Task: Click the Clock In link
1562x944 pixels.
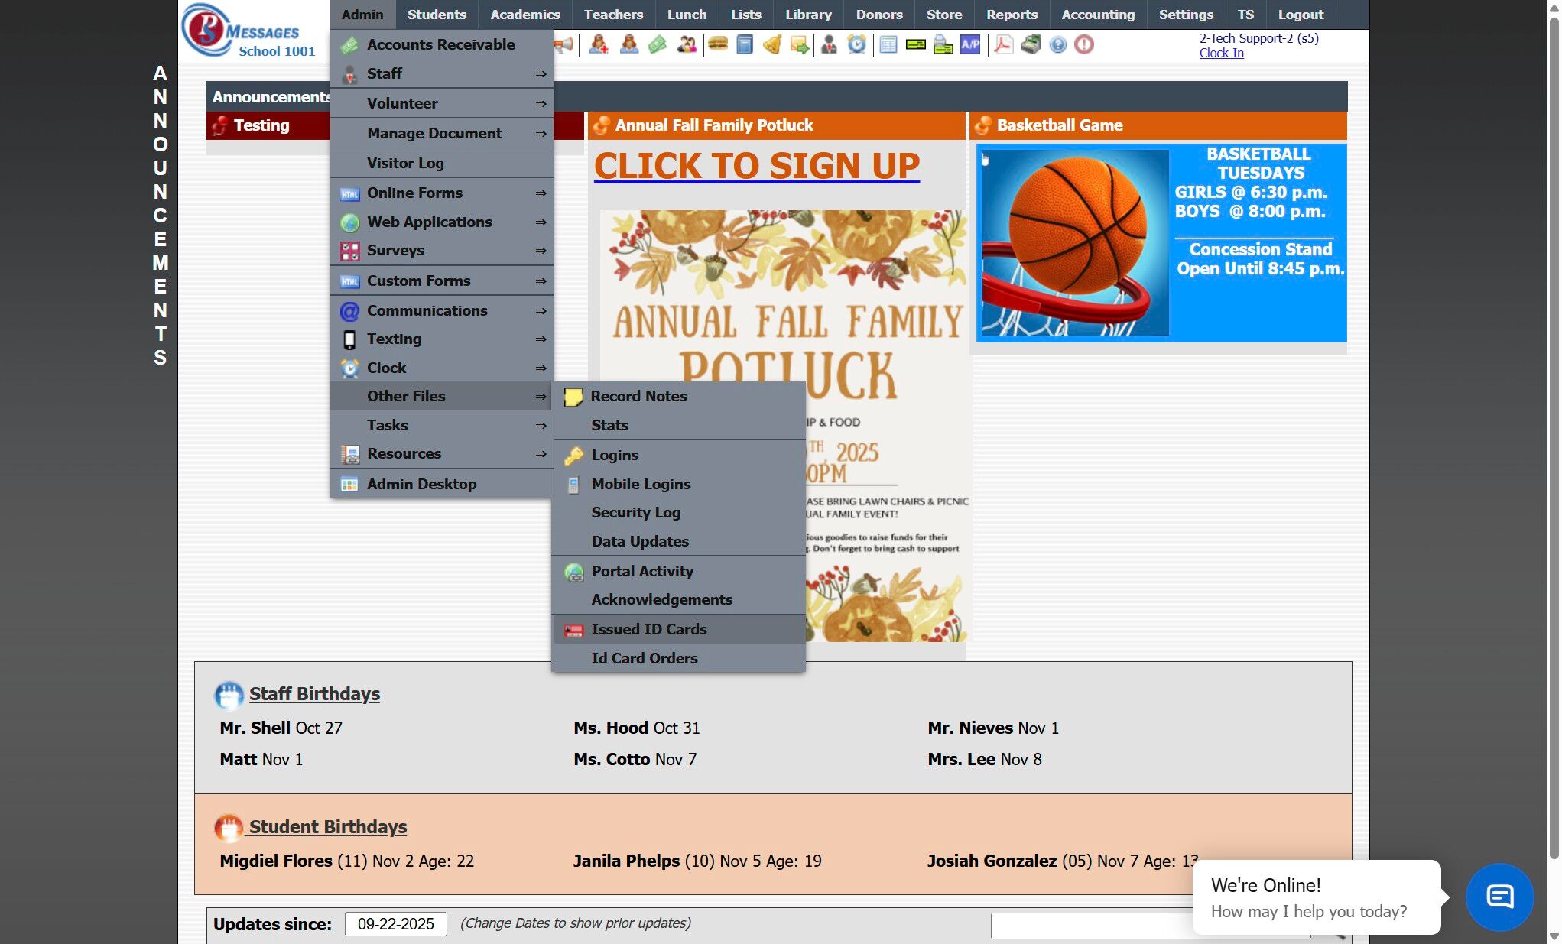Action: click(x=1221, y=53)
